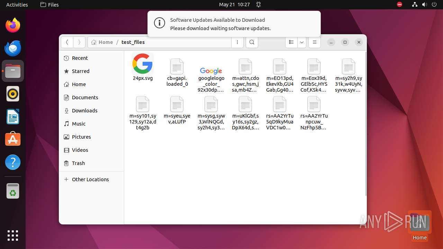Select the cb=gapi.loaded_0 file icon
Viewport: 443px width, 249px height.
177,66
